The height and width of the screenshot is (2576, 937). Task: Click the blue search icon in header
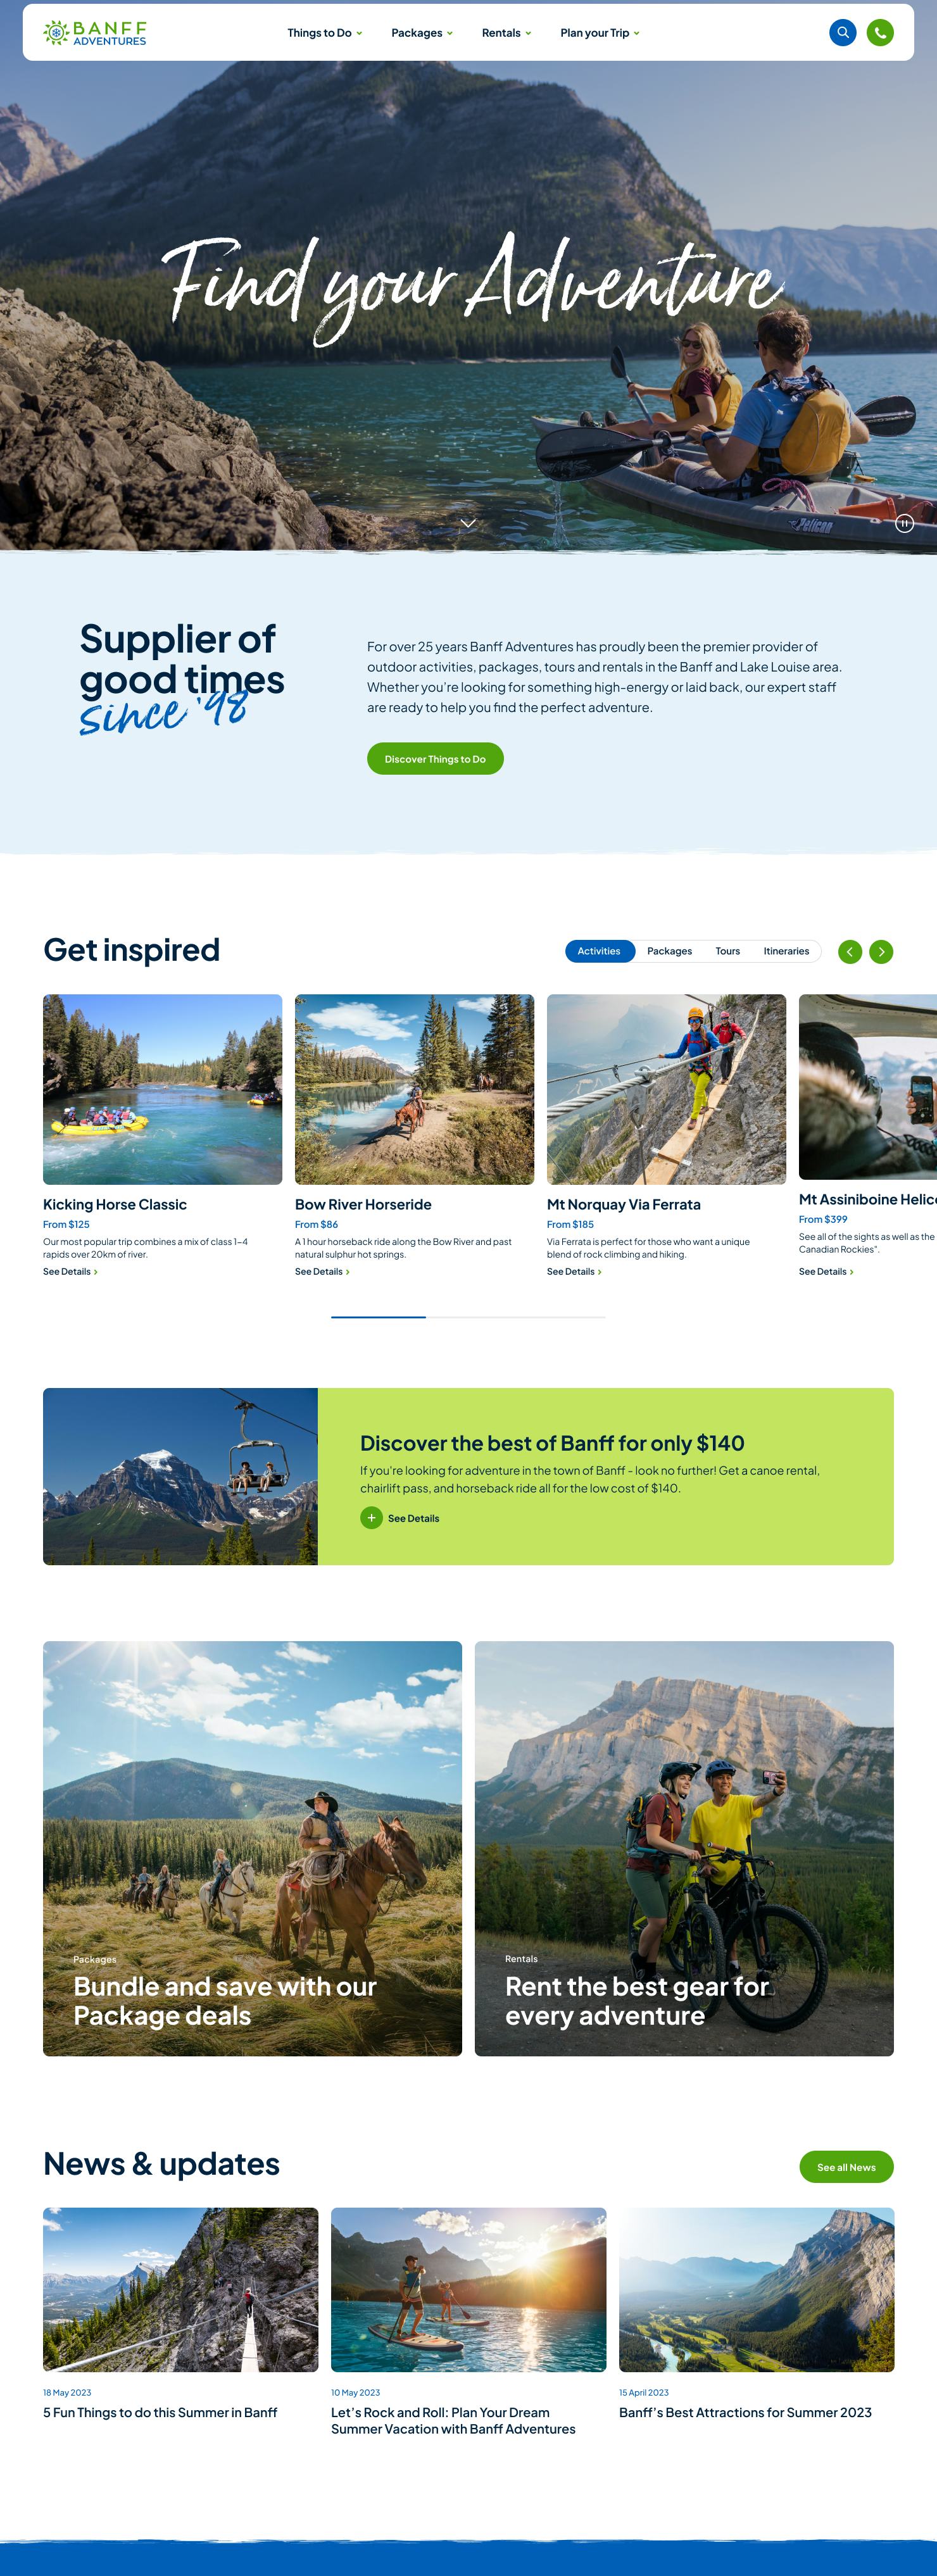pyautogui.click(x=843, y=33)
